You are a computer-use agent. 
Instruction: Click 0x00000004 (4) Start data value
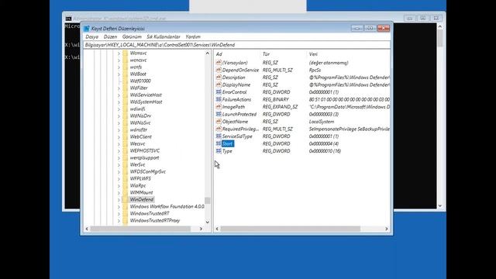(324, 143)
